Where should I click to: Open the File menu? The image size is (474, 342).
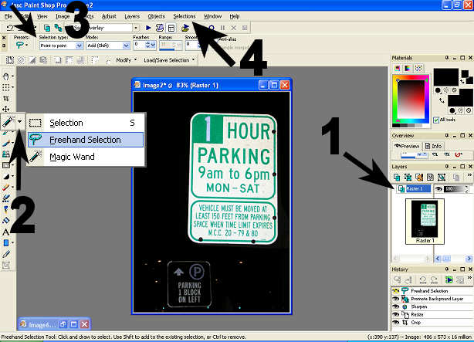8,16
